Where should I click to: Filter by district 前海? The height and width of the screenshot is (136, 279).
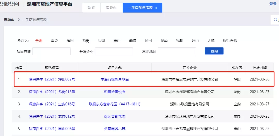pos(133,41)
